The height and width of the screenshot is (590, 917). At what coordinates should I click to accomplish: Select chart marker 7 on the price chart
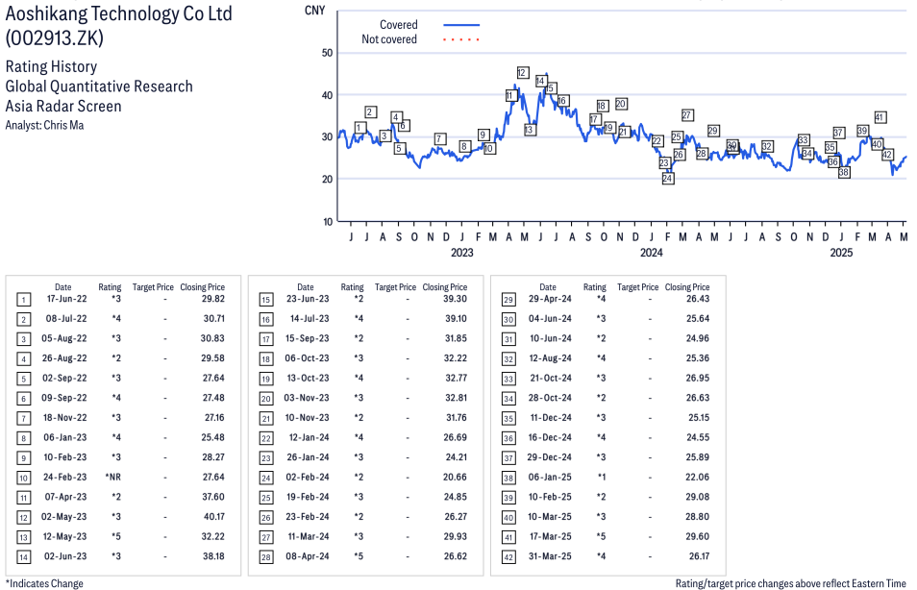click(x=440, y=138)
